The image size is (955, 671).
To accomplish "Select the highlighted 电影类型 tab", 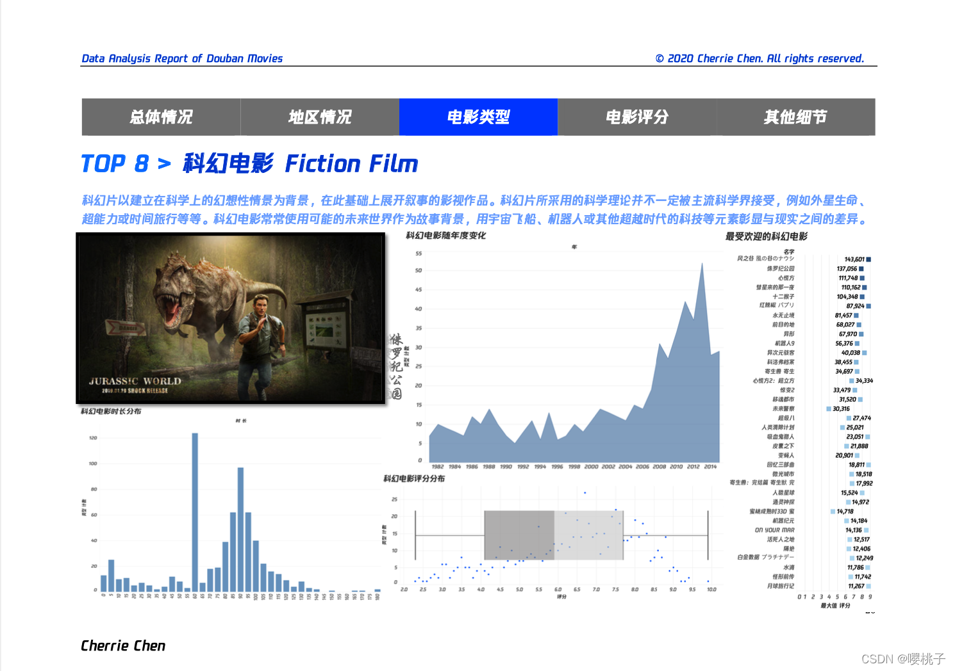I will coord(478,117).
